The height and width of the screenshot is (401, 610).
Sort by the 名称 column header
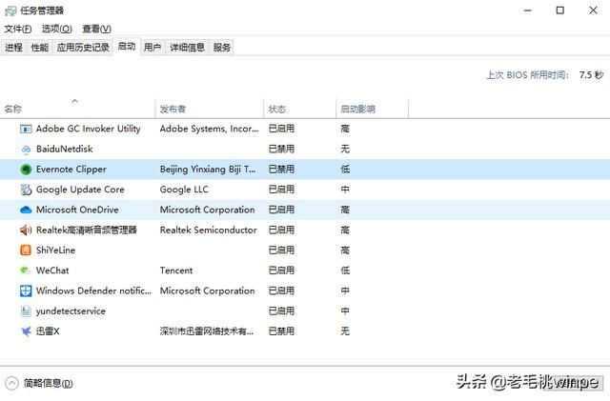pos(78,109)
